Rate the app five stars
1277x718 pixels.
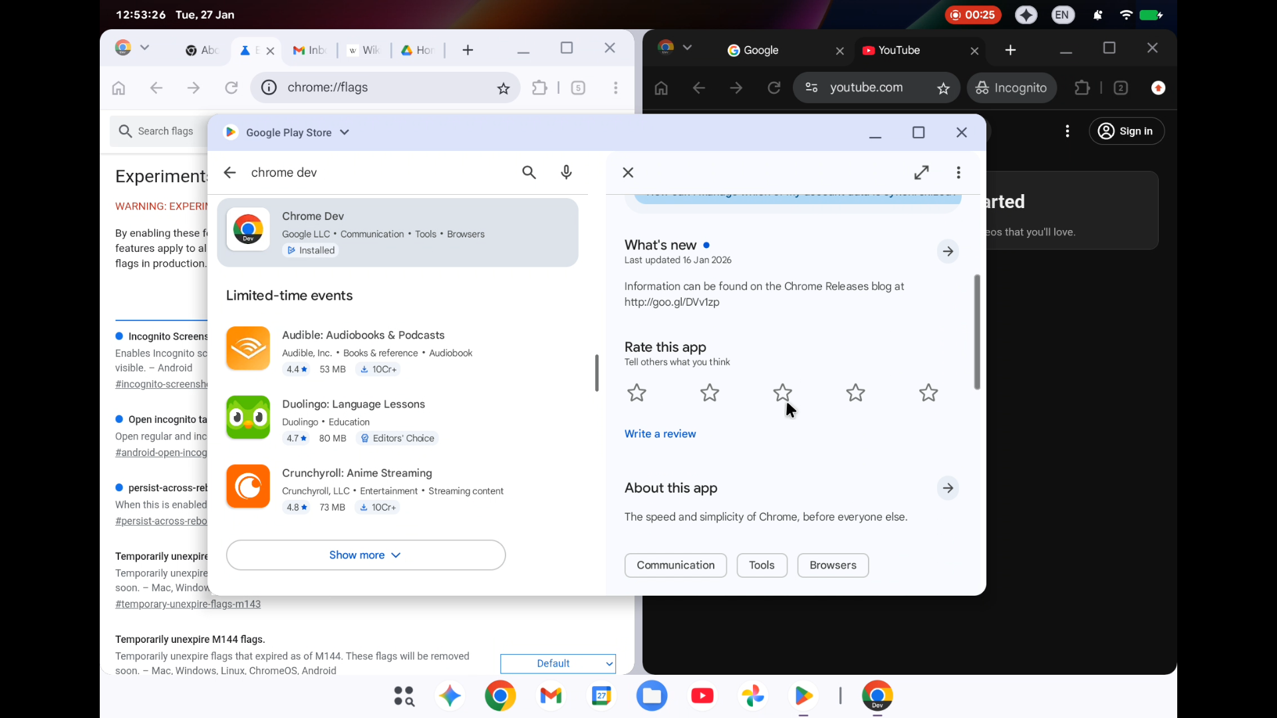tap(928, 393)
